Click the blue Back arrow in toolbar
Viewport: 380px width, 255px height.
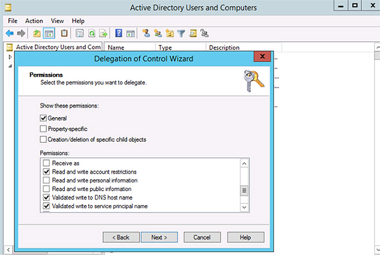tap(10, 34)
